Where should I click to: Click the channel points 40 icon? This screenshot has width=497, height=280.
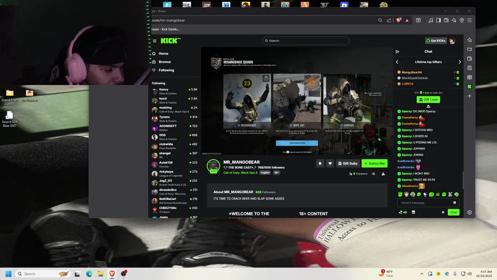pyautogui.click(x=403, y=212)
